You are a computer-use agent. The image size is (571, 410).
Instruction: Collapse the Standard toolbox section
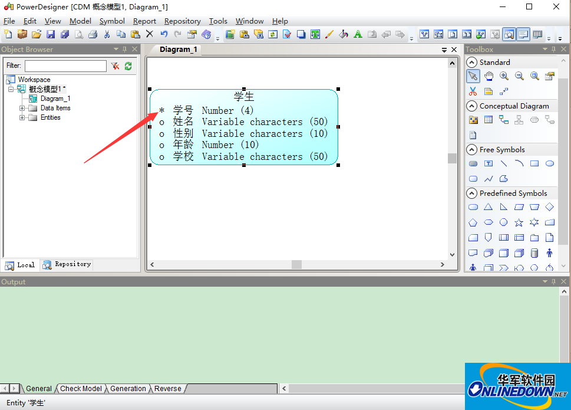click(471, 63)
